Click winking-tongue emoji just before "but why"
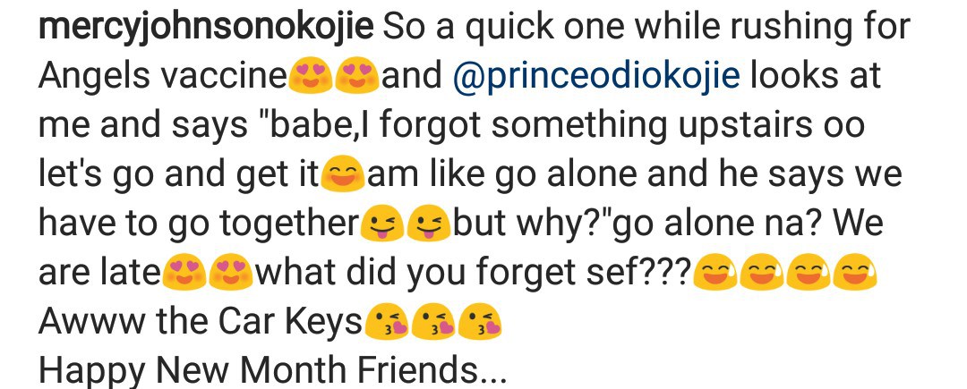This screenshot has width=967, height=389. 428,224
